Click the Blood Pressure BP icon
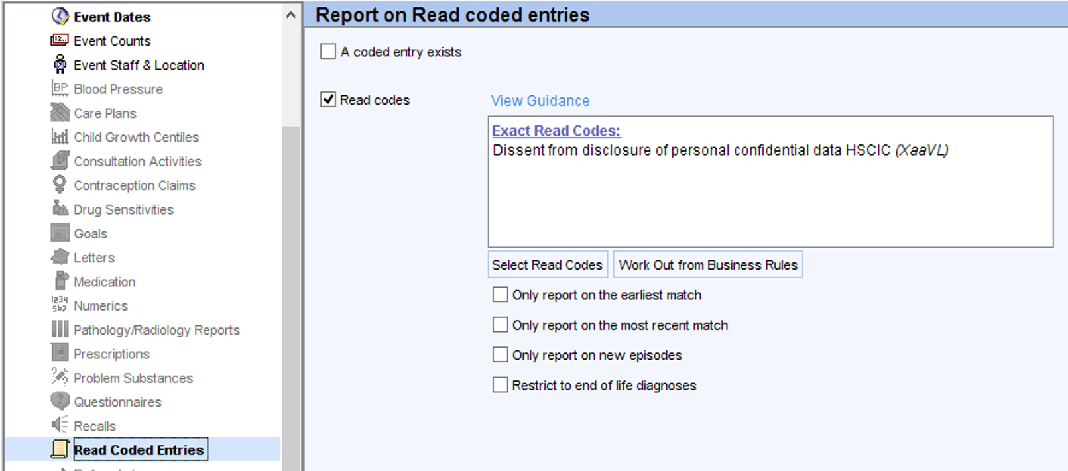Image resolution: width=1068 pixels, height=471 pixels. click(x=60, y=88)
